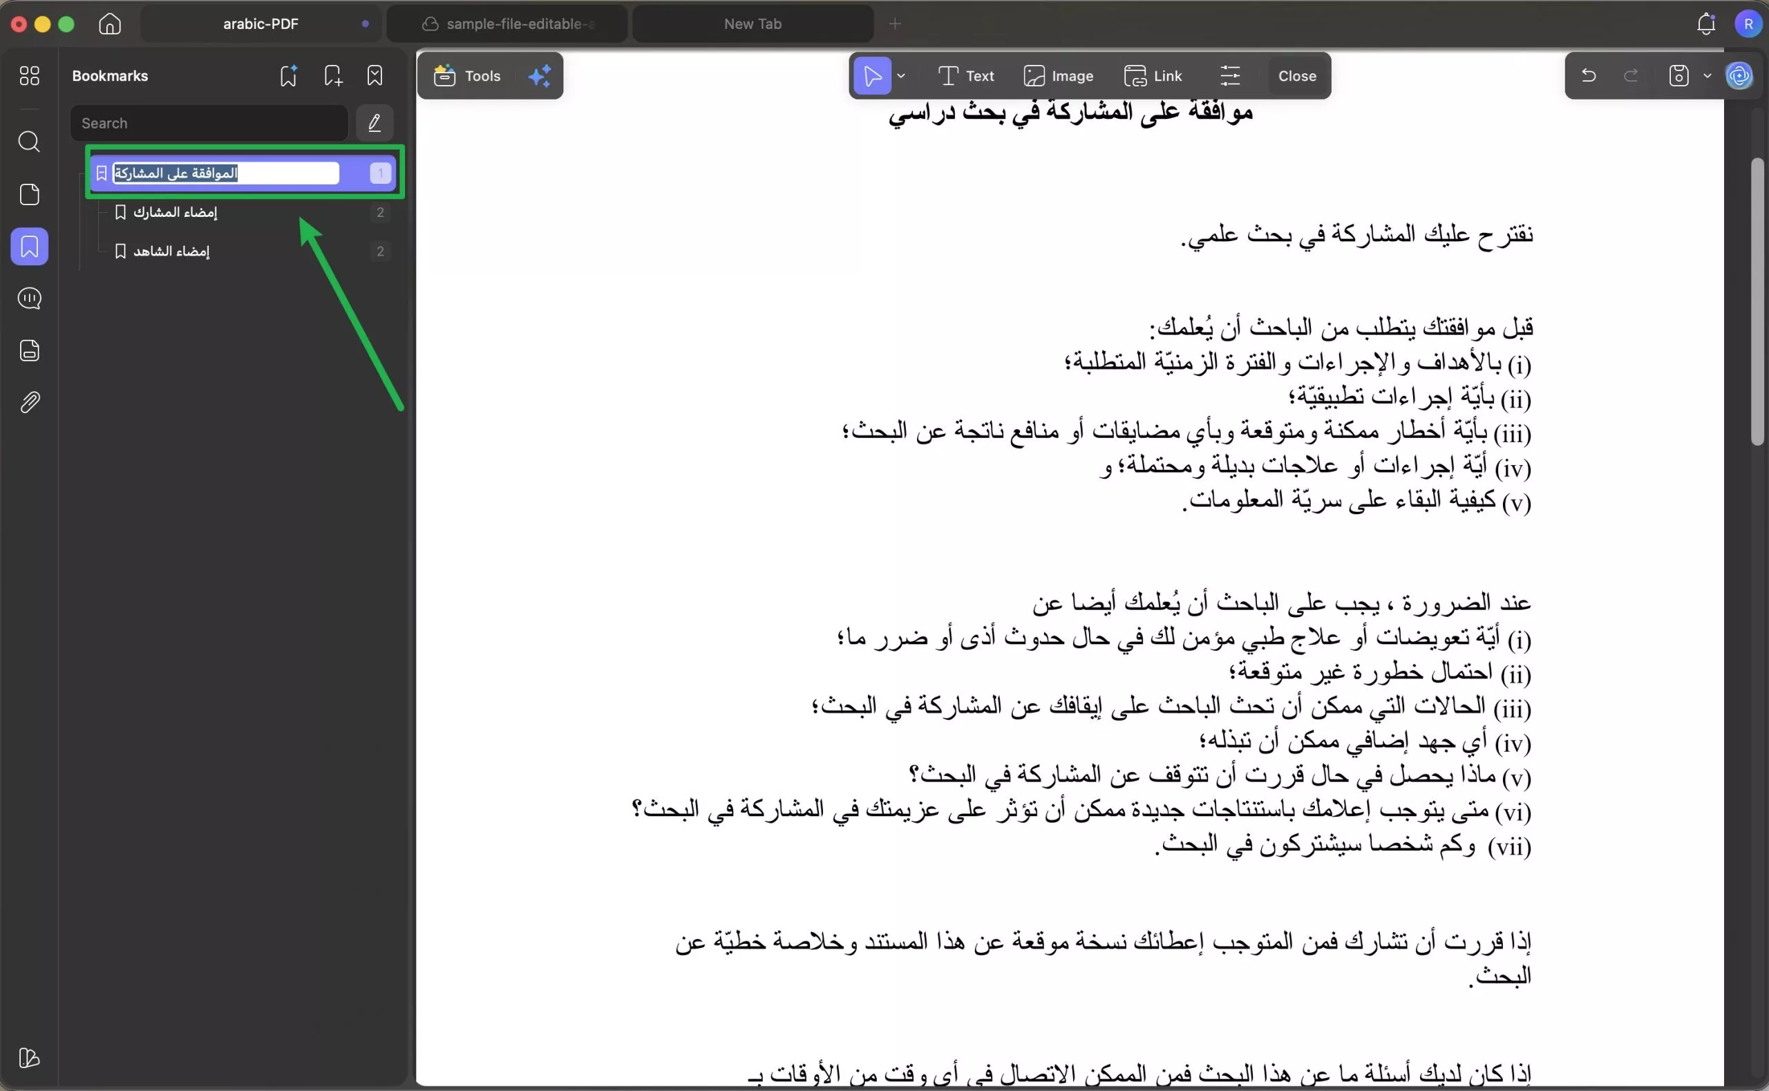Open the attachments paperclip panel
Image resolution: width=1769 pixels, height=1091 pixels.
pyautogui.click(x=30, y=402)
